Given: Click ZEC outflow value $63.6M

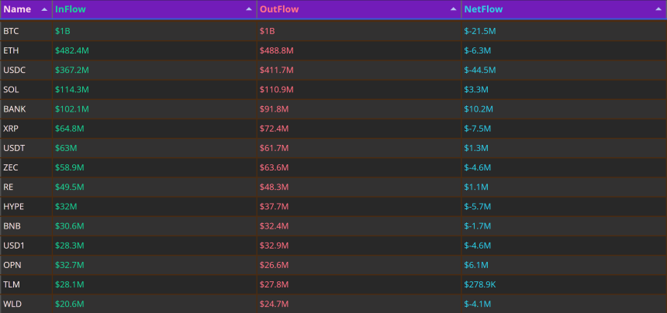Looking at the screenshot, I should coord(274,168).
